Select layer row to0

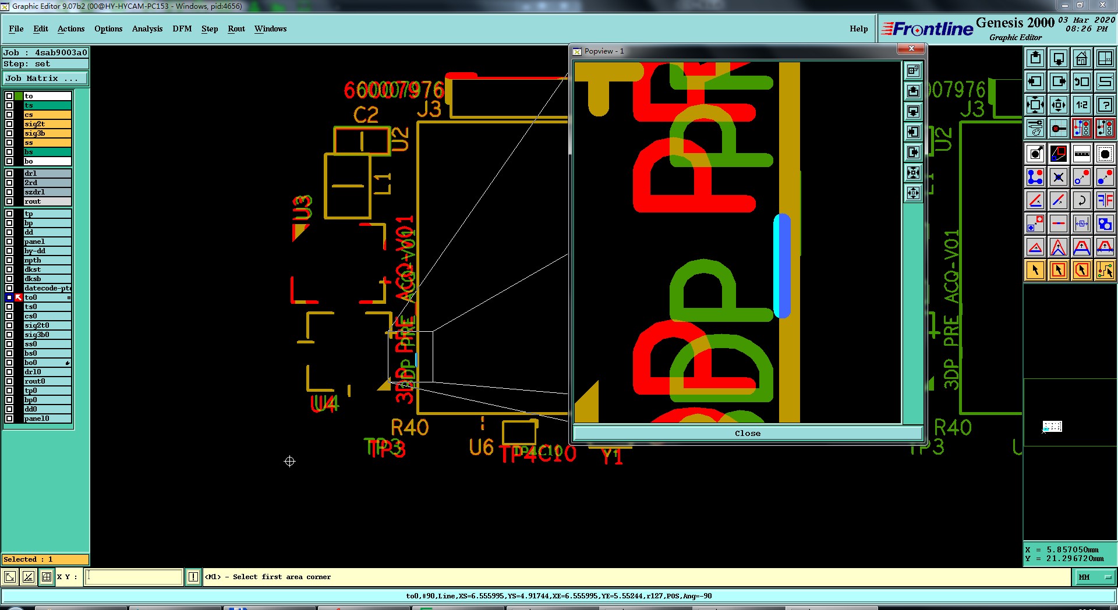point(47,297)
